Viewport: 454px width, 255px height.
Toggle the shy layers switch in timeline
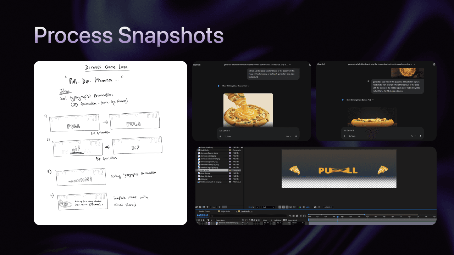294,216
